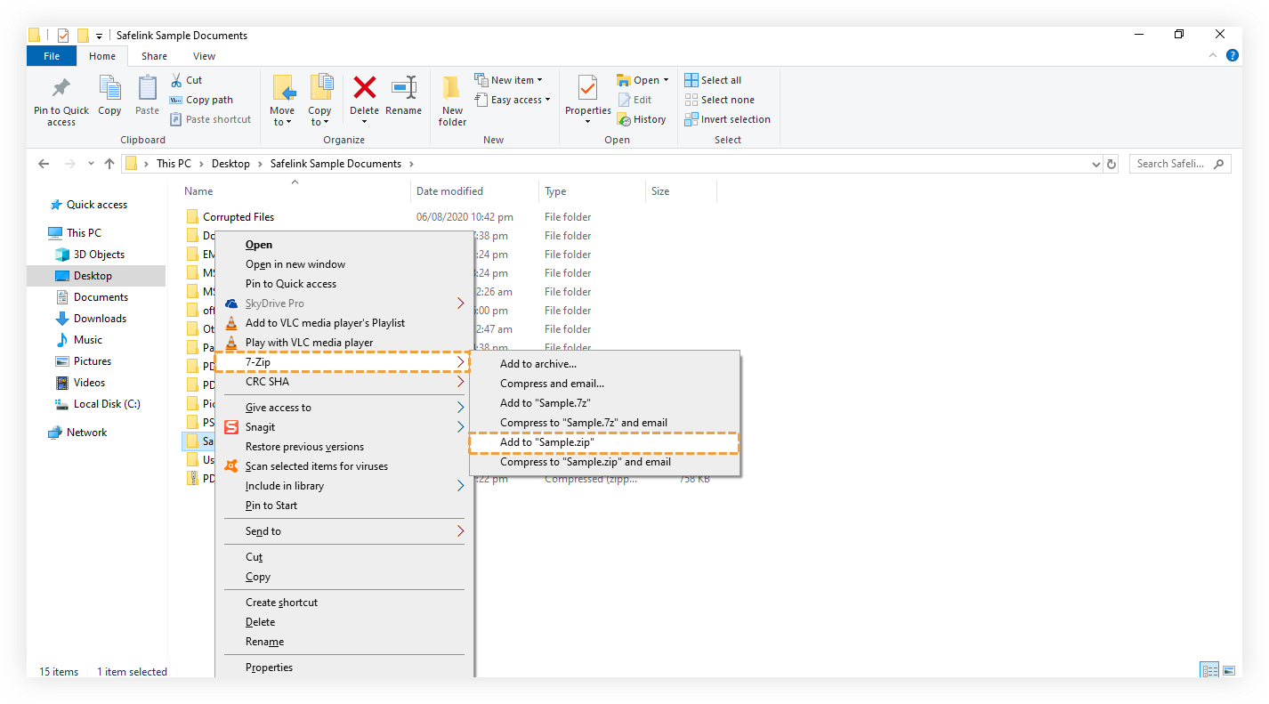Viewport: 1269px width, 704px height.
Task: Switch to details view in status bar
Action: coord(1209,670)
